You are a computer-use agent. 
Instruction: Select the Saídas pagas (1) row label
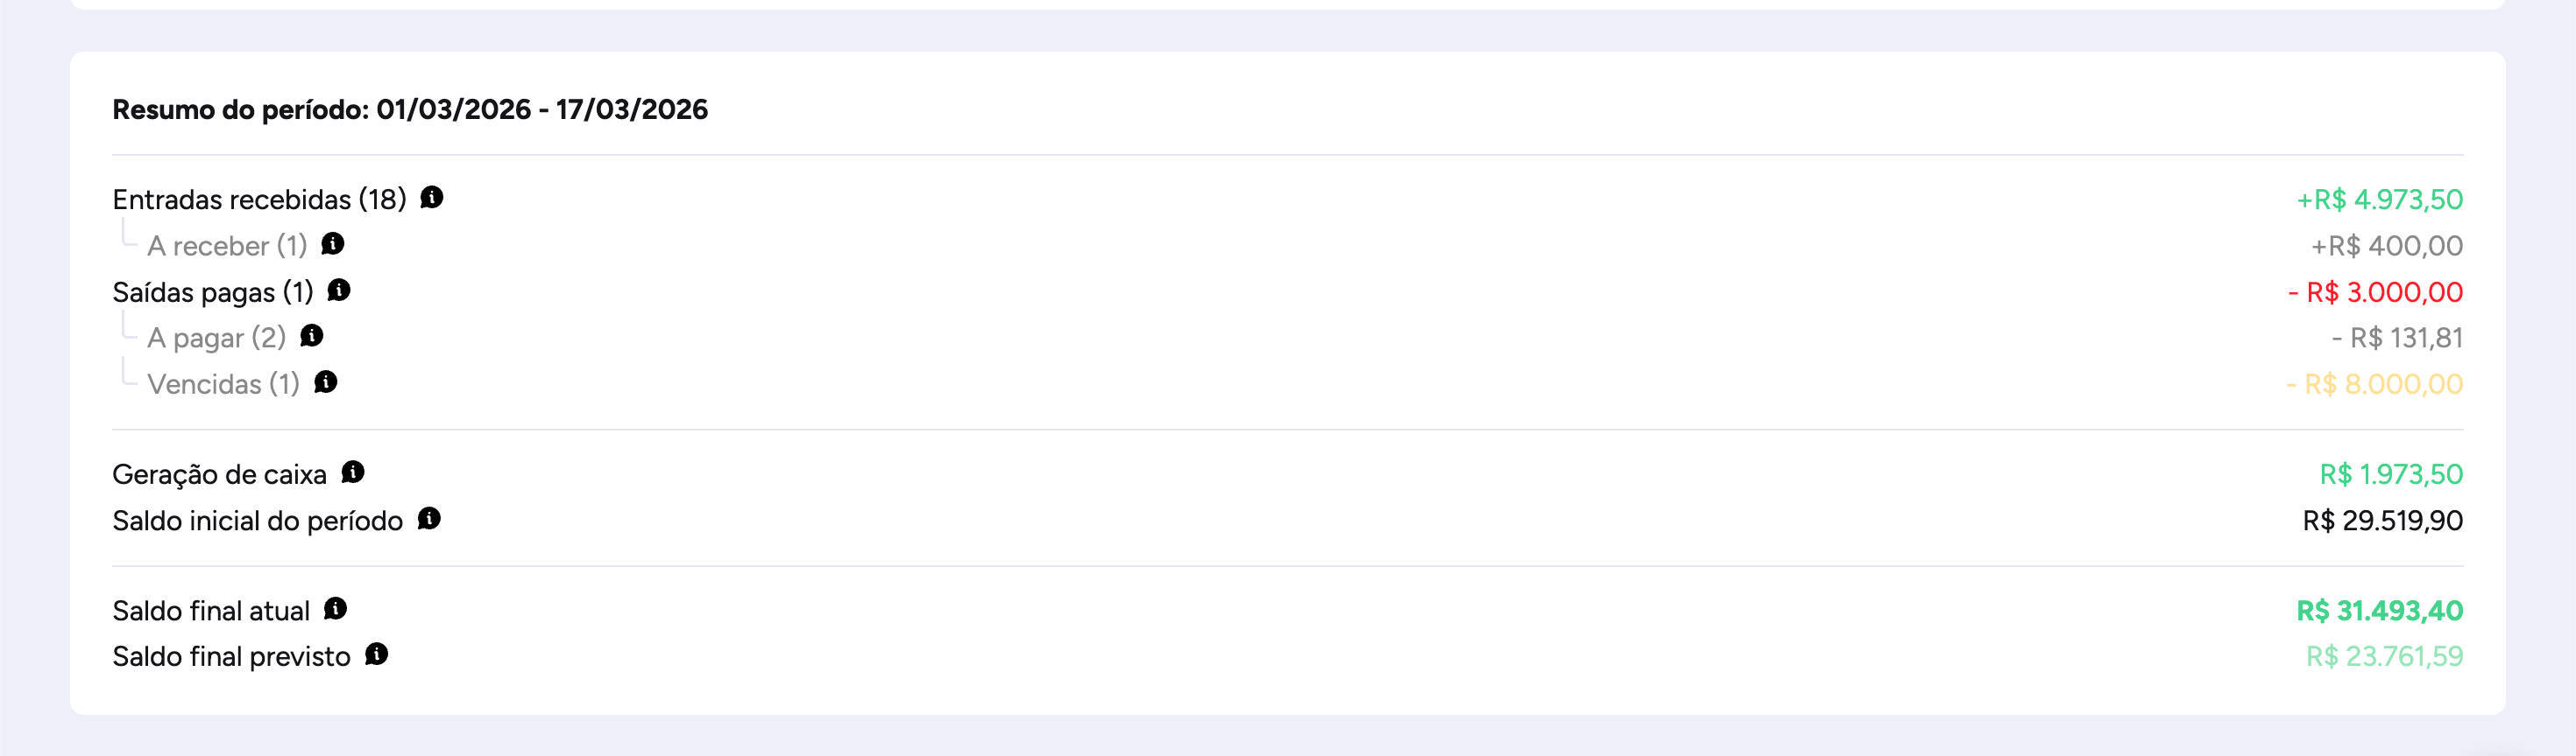pyautogui.click(x=213, y=292)
